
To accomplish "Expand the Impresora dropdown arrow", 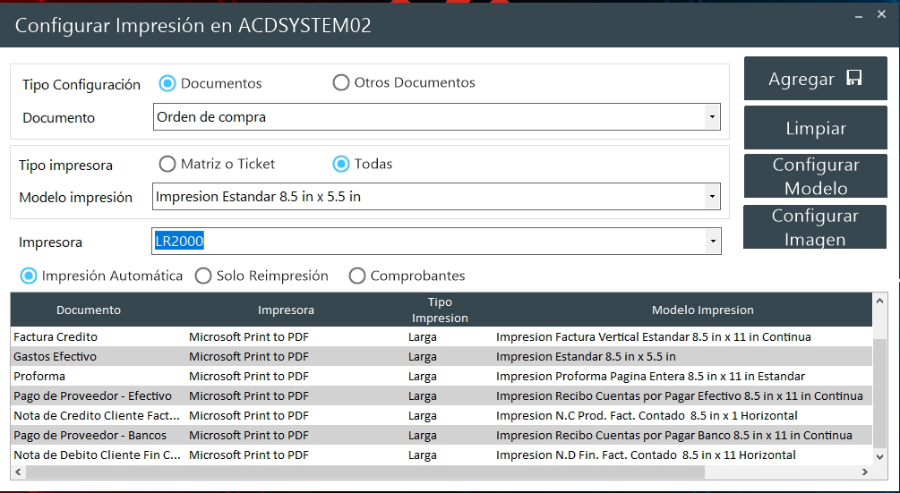I will 711,242.
